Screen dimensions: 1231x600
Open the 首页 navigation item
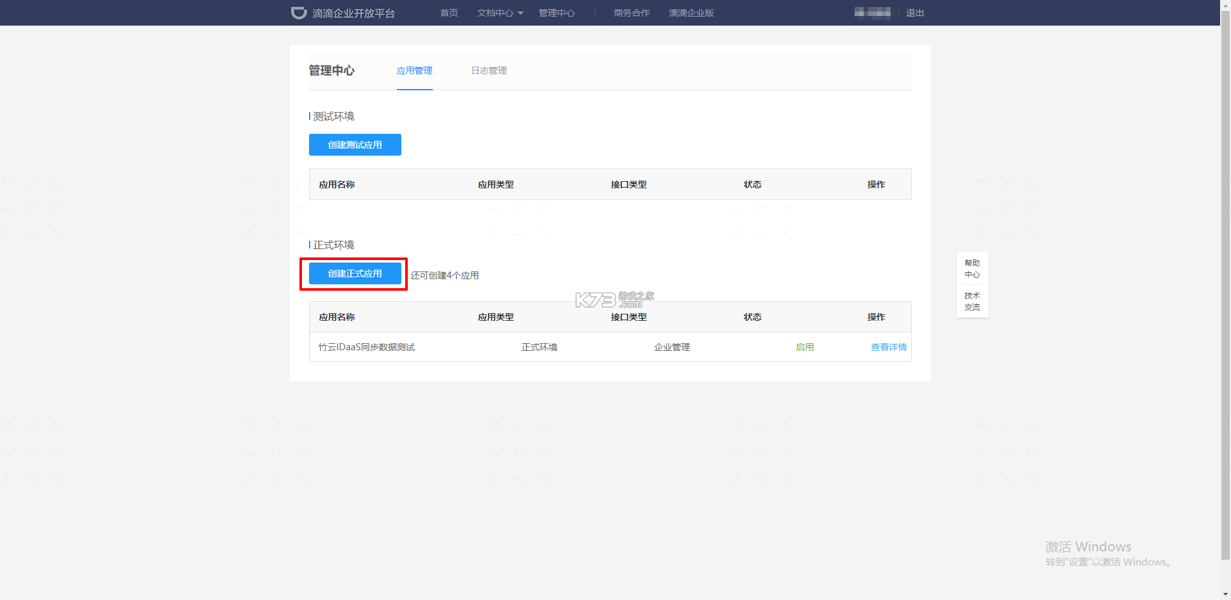(449, 13)
